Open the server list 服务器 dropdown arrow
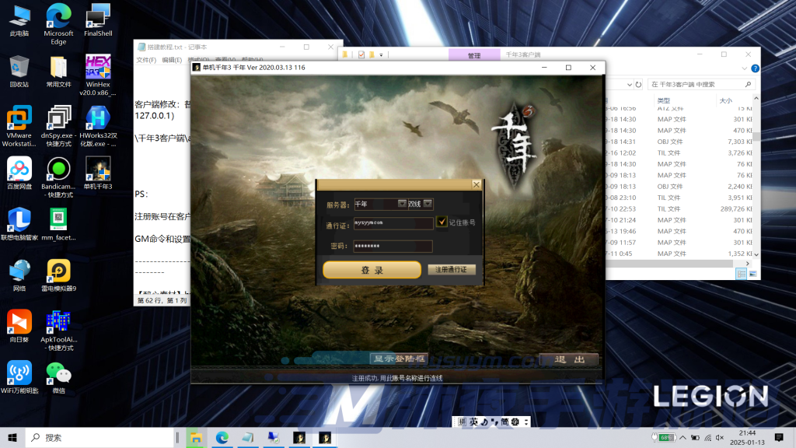796x448 pixels. (x=402, y=204)
